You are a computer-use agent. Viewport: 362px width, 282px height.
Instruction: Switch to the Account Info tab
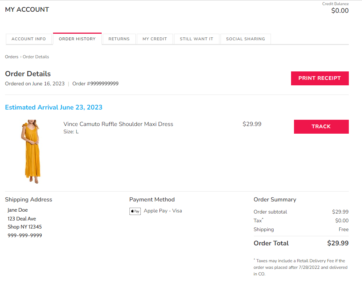pyautogui.click(x=29, y=39)
